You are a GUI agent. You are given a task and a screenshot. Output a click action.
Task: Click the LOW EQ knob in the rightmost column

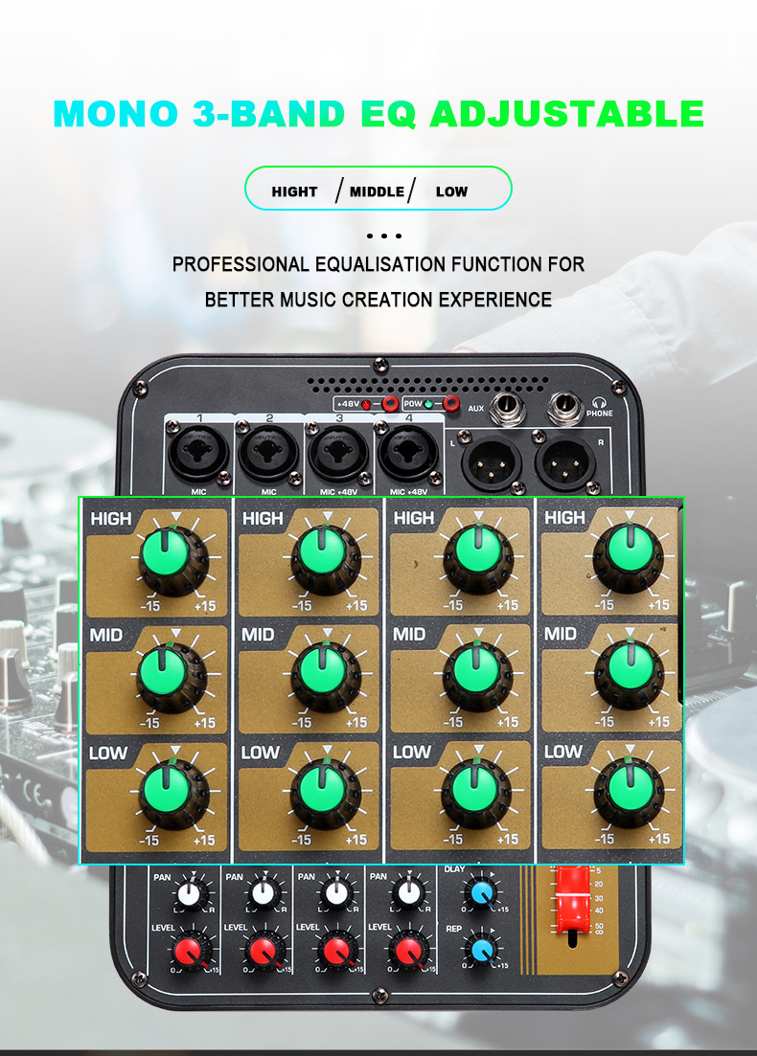click(x=629, y=793)
